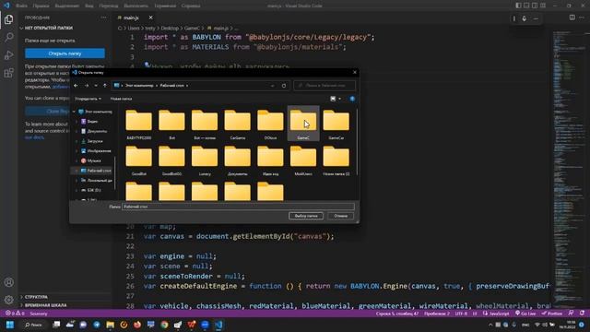Click the help icon in folder dialog
The height and width of the screenshot is (332, 590).
coord(352,99)
